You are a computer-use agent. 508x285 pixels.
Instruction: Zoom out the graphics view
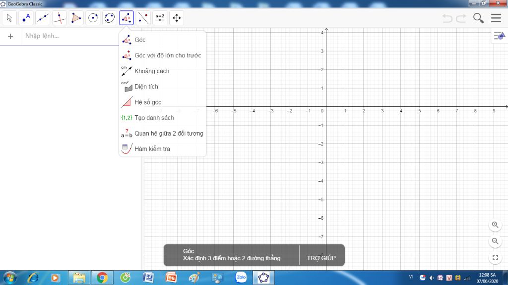pos(495,241)
